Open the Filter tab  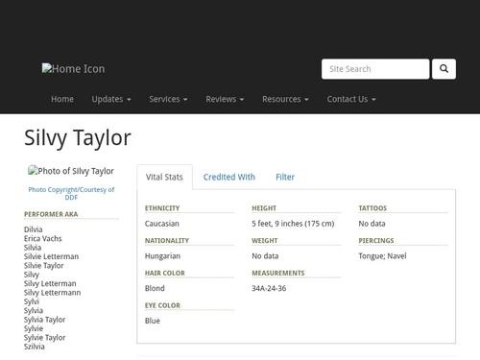[x=285, y=177]
